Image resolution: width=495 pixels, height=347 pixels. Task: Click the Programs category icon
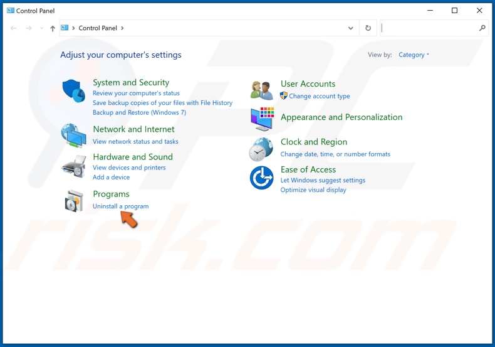74,201
